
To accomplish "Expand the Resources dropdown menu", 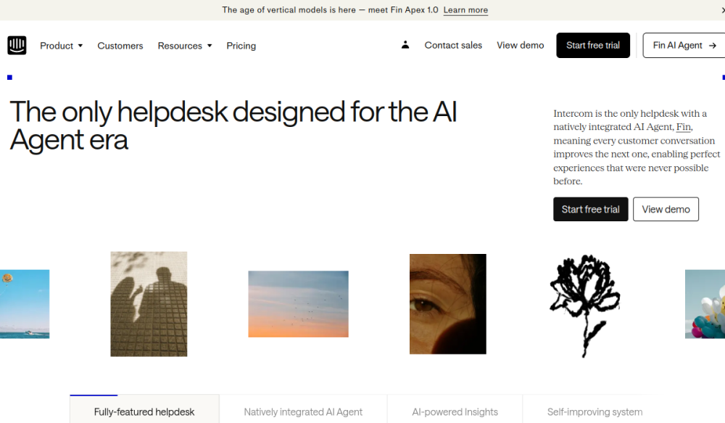I will pos(185,46).
